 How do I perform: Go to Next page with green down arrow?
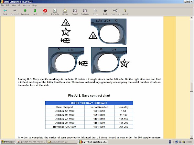coord(35,12)
